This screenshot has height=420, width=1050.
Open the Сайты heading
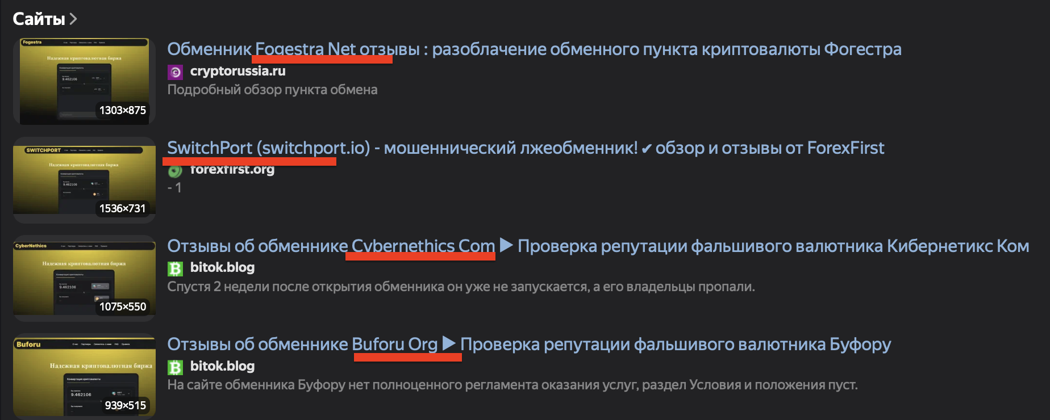(x=39, y=19)
